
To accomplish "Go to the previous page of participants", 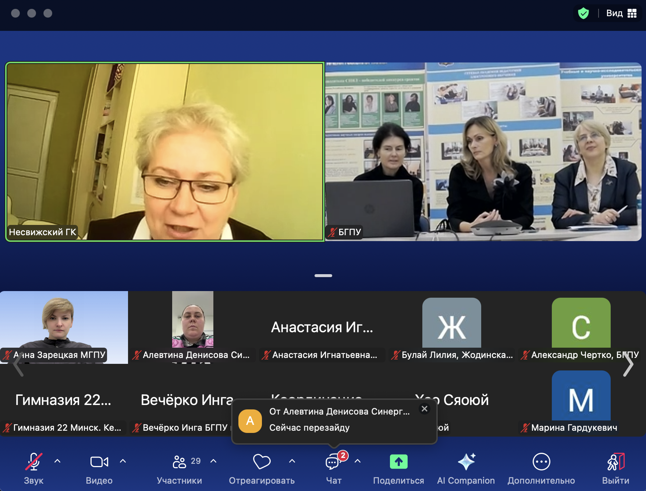I will click(18, 365).
